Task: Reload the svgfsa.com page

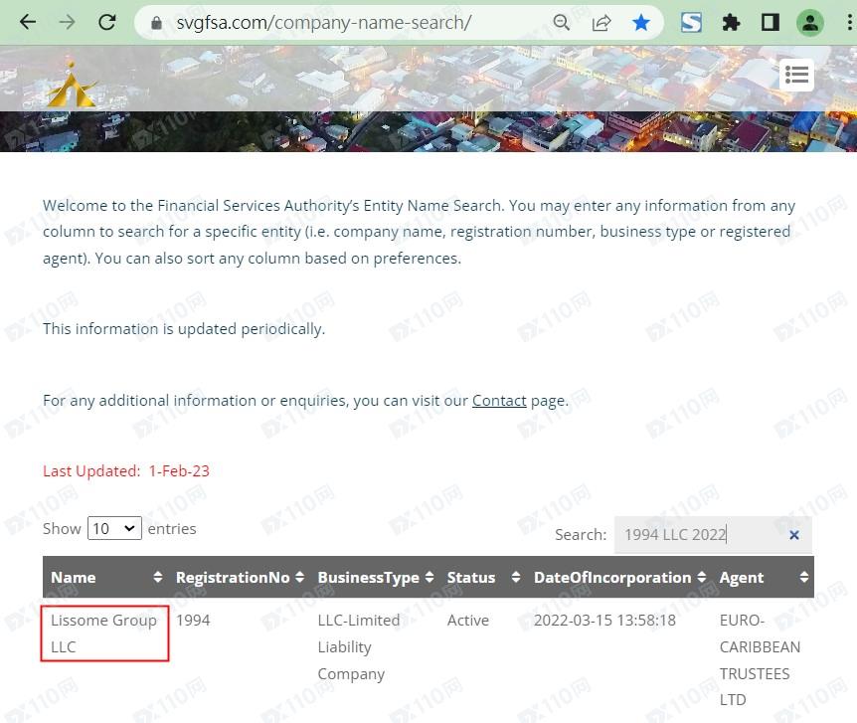Action: click(106, 23)
